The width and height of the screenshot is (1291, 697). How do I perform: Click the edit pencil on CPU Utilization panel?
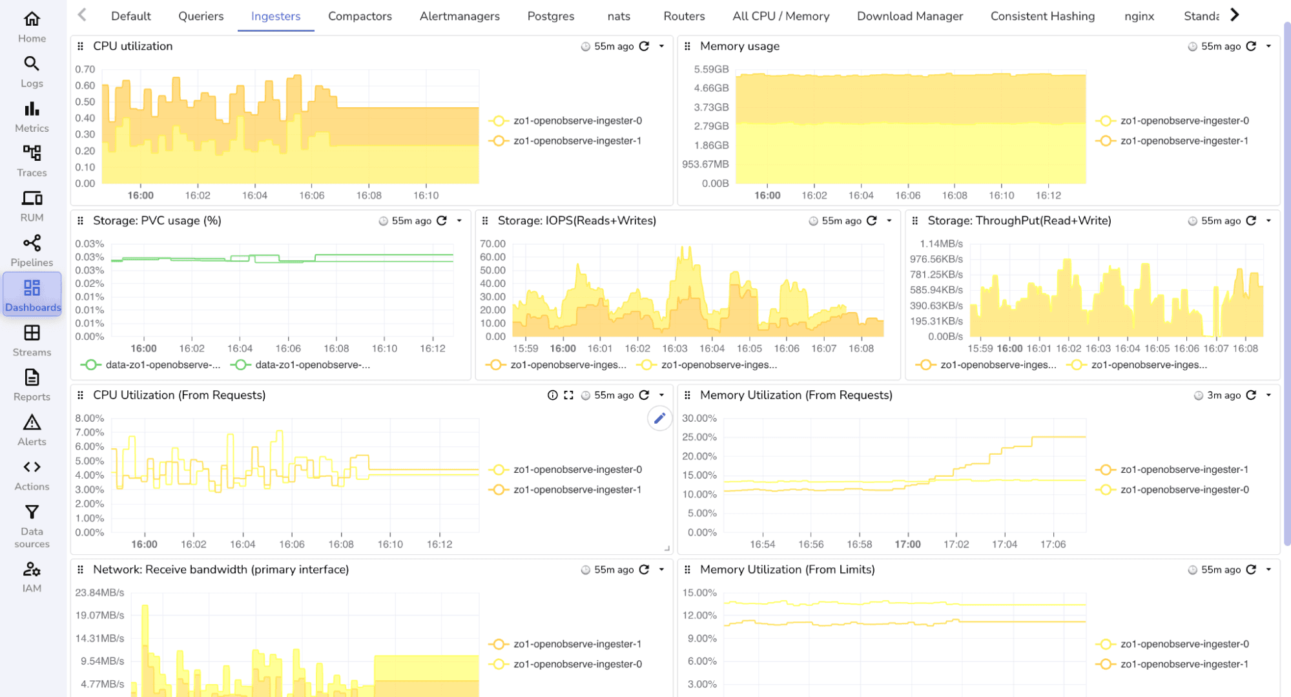659,419
